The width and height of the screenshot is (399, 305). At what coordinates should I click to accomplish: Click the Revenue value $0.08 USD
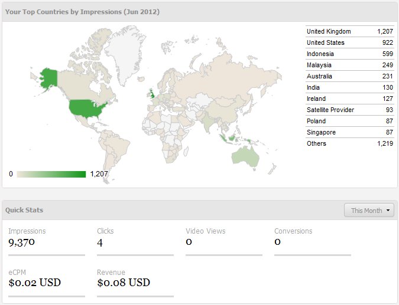124,283
